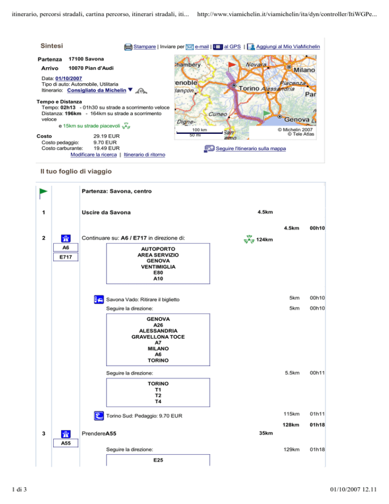
Task: Click the motorway icon at step 3
Action: [x=65, y=434]
